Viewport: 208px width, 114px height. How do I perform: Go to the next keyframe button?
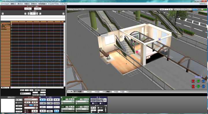click(40, 14)
